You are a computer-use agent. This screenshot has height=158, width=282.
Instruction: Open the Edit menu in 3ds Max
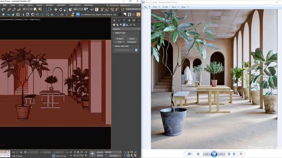pyautogui.click(x=5, y=5)
